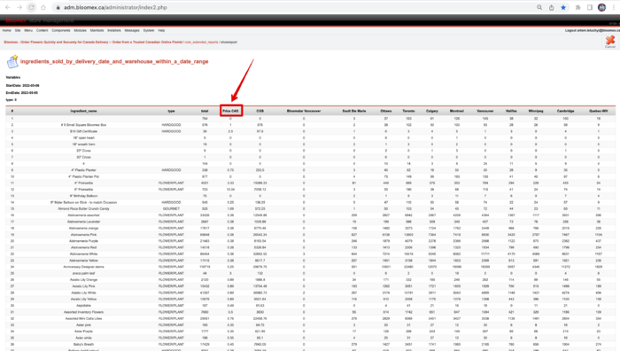Open the Components menu

[x=61, y=30]
